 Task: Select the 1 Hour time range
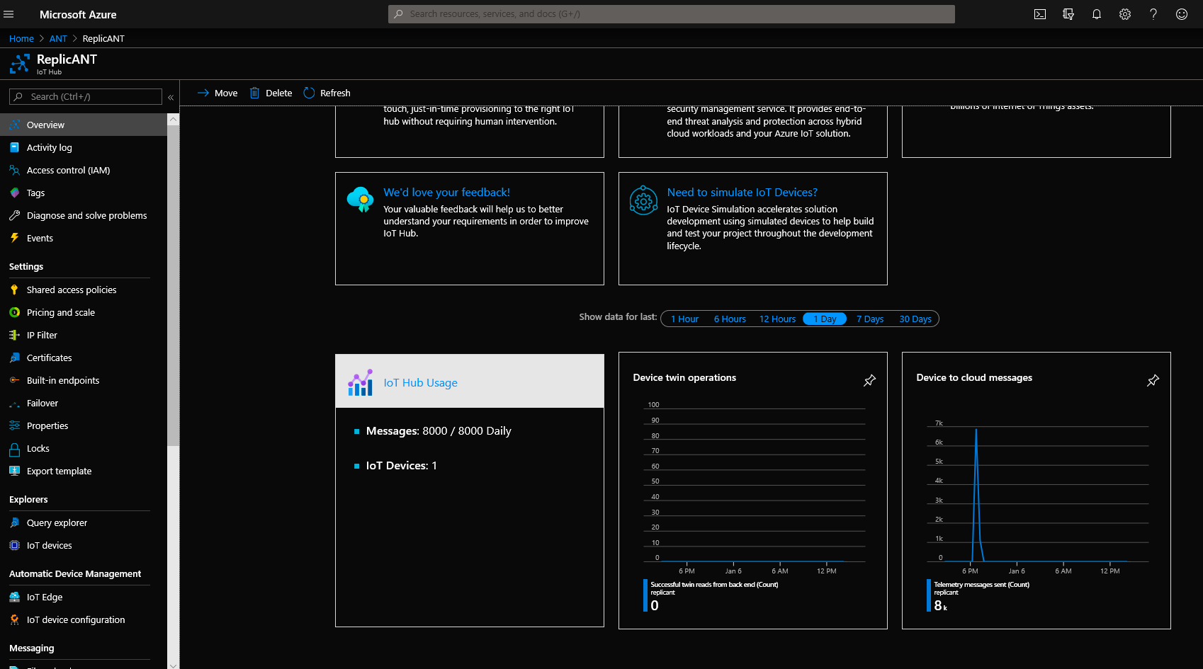click(x=684, y=319)
